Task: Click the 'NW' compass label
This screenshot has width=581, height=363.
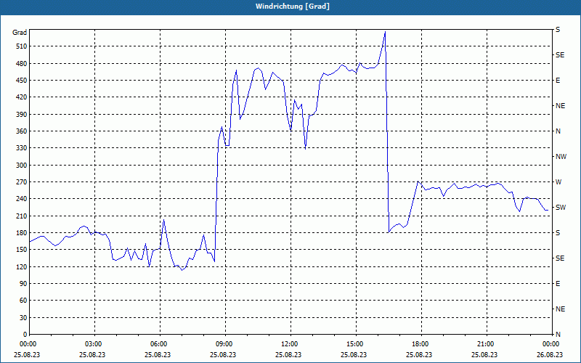Action: (561, 157)
